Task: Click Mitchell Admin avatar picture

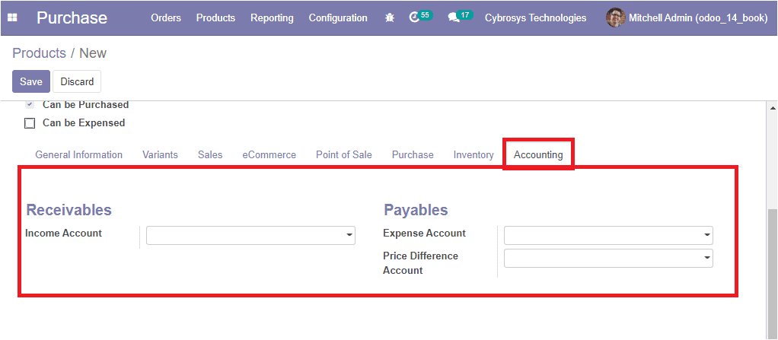Action: click(616, 17)
